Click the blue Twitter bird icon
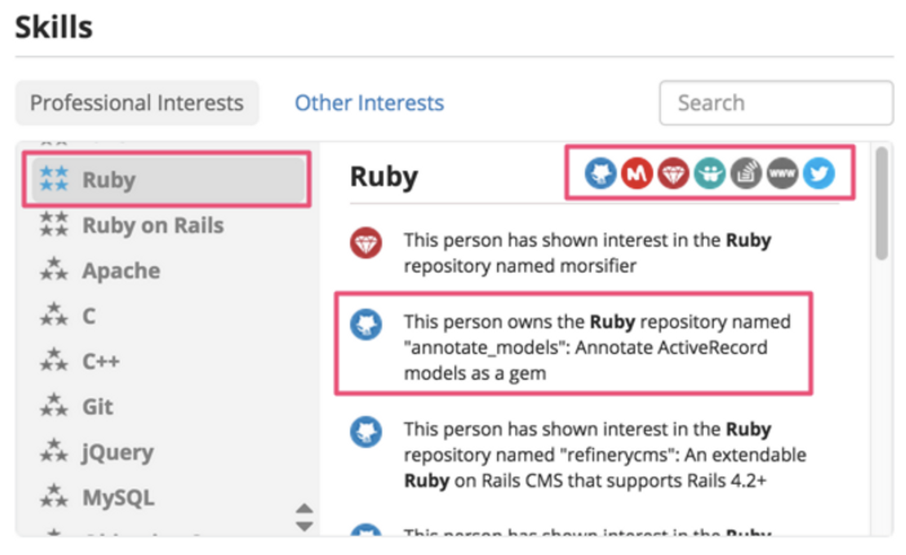The height and width of the screenshot is (555, 906). point(819,173)
